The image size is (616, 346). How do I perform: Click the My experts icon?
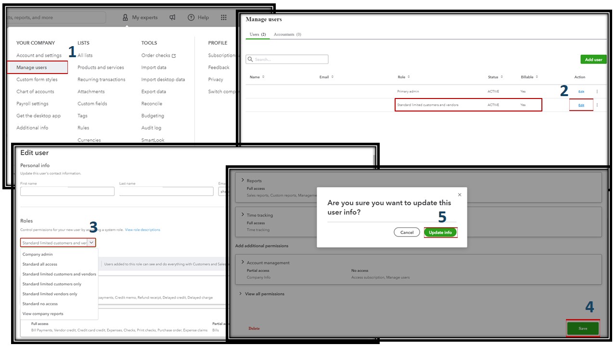[126, 17]
